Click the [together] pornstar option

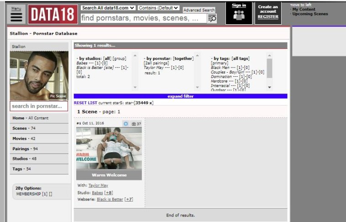coord(183,58)
